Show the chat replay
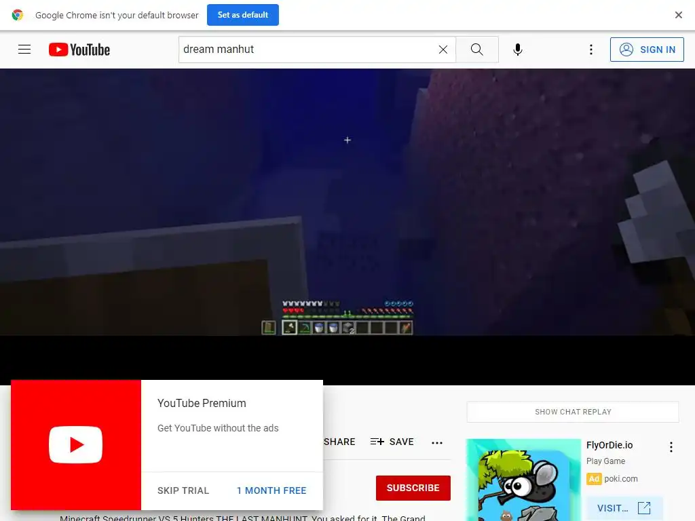The image size is (695, 521). 573,412
